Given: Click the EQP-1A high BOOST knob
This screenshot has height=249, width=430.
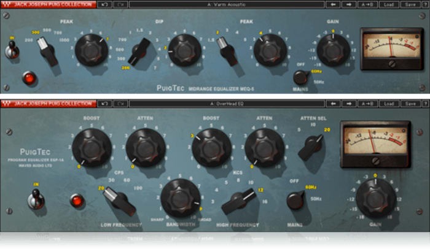Looking at the screenshot, I should point(212,148).
